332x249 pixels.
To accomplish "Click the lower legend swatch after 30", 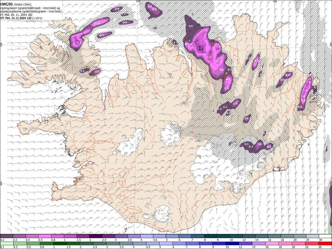I will coord(325,243).
